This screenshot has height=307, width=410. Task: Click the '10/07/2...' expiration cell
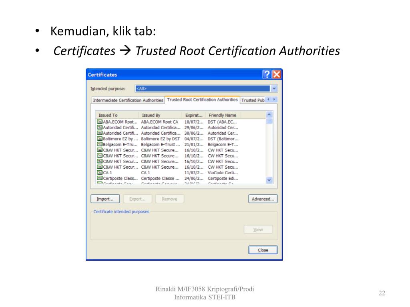[x=194, y=122]
